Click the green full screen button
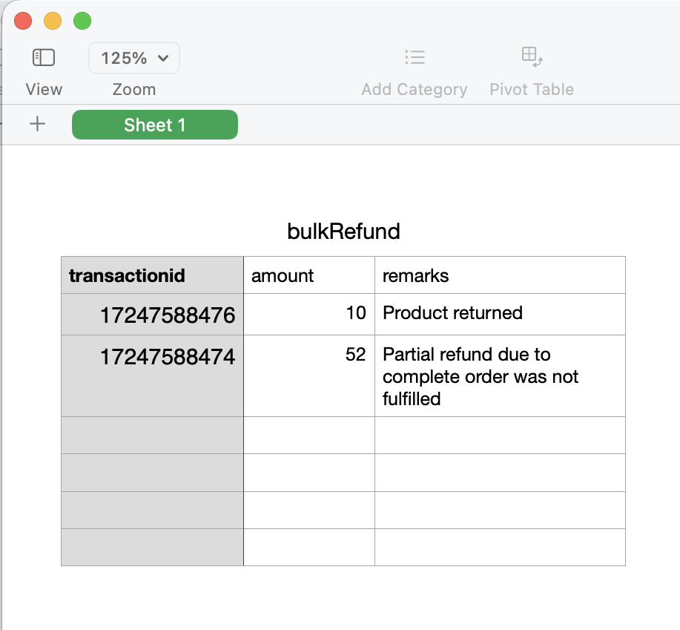This screenshot has height=630, width=680. [82, 22]
